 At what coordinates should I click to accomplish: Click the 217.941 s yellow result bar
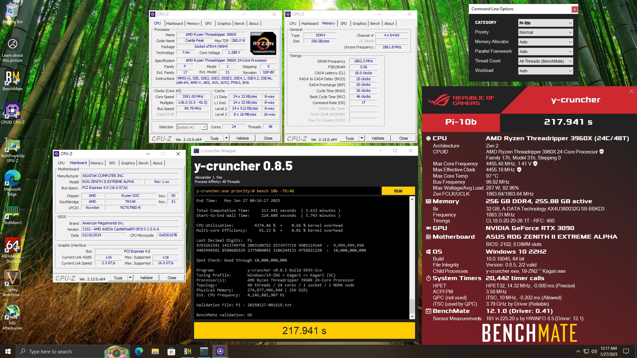pyautogui.click(x=304, y=330)
